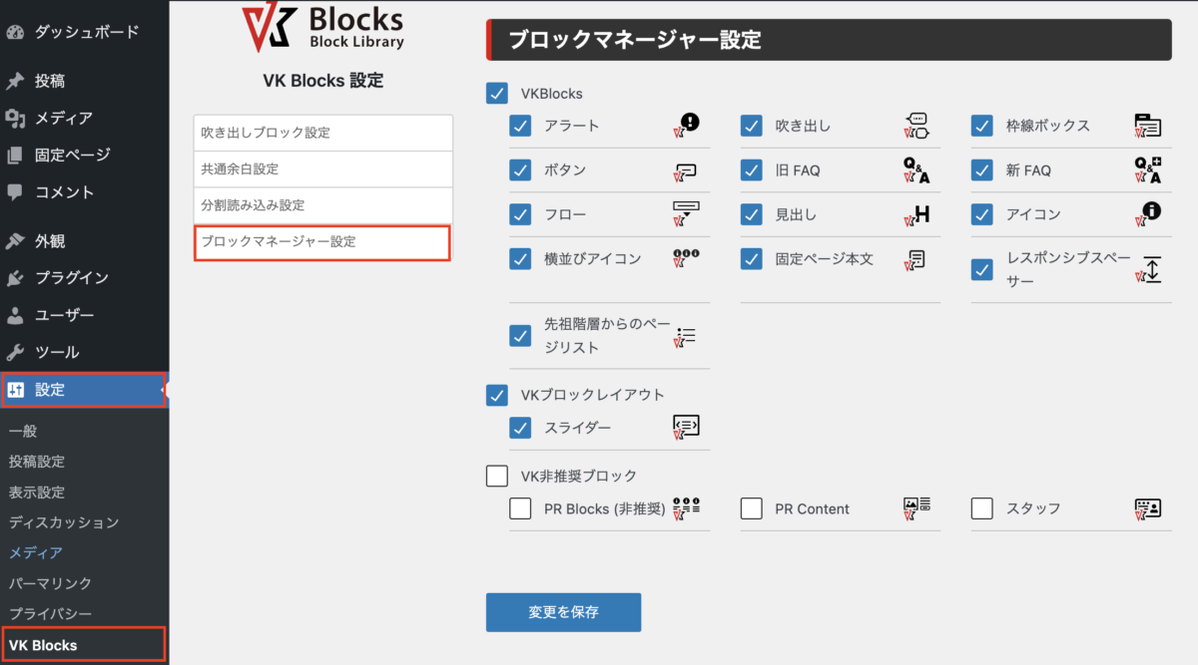1198x665 pixels.
Task: Click the ボタン block icon
Action: tap(687, 169)
